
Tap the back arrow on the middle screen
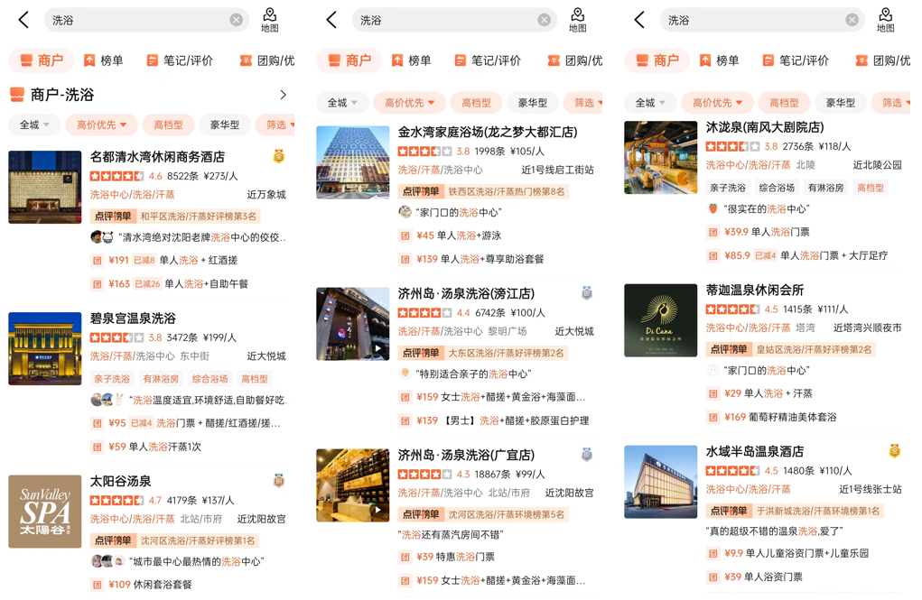tap(331, 20)
